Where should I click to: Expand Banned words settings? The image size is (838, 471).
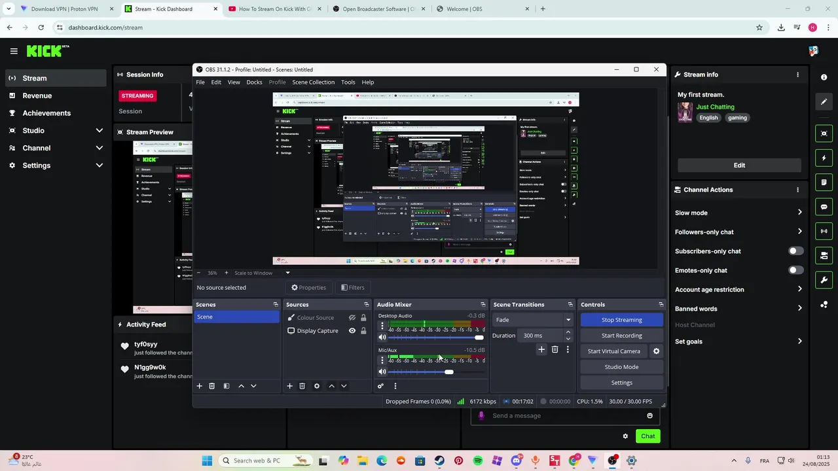pos(799,309)
